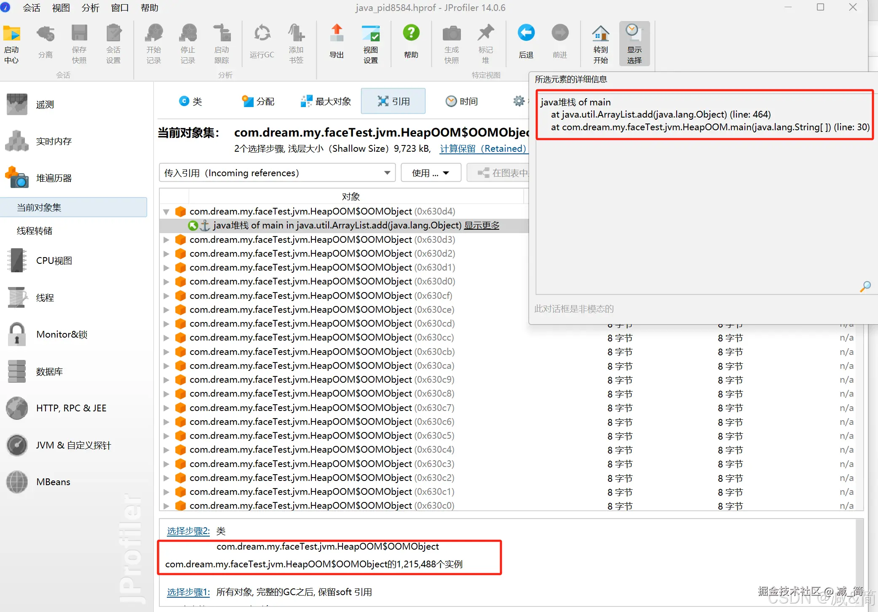Open the 传入引用 Incoming references dropdown
878x612 pixels.
tap(277, 173)
